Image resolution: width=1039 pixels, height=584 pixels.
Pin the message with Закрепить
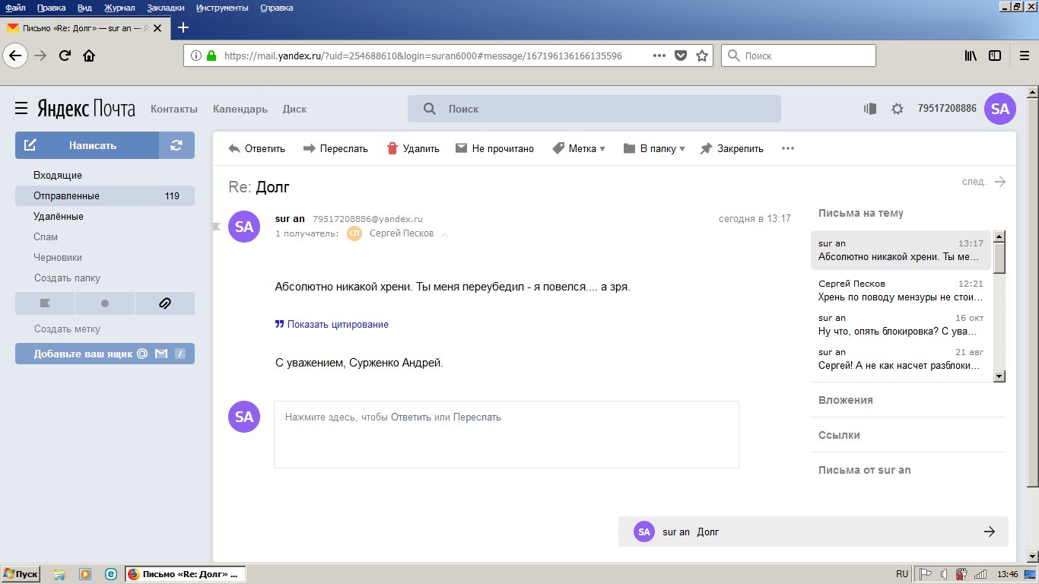(732, 149)
